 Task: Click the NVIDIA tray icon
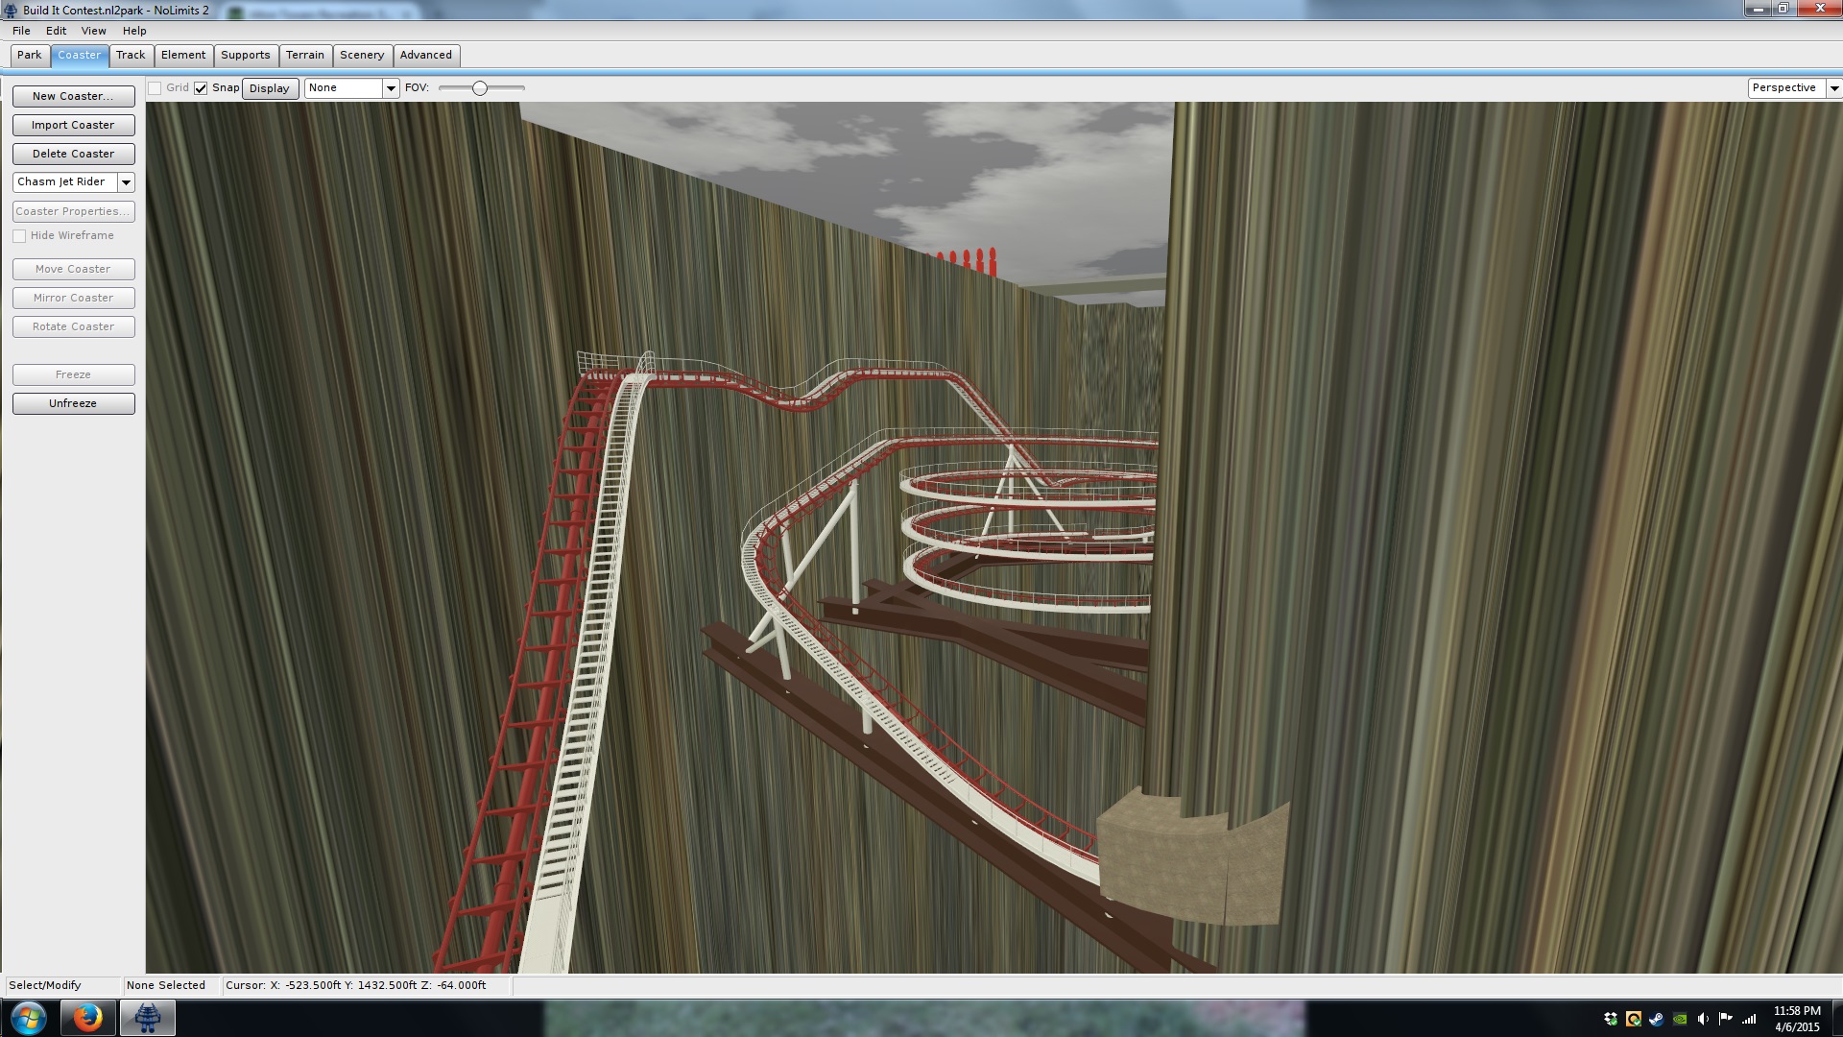click(1680, 1019)
